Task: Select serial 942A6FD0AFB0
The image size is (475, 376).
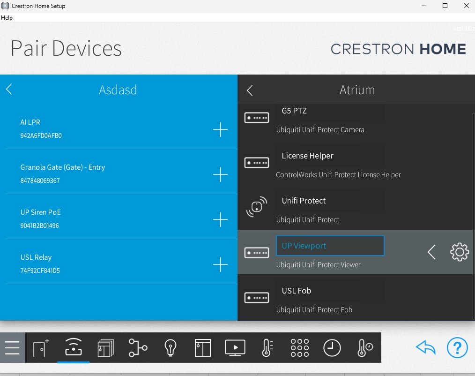Action: [41, 135]
